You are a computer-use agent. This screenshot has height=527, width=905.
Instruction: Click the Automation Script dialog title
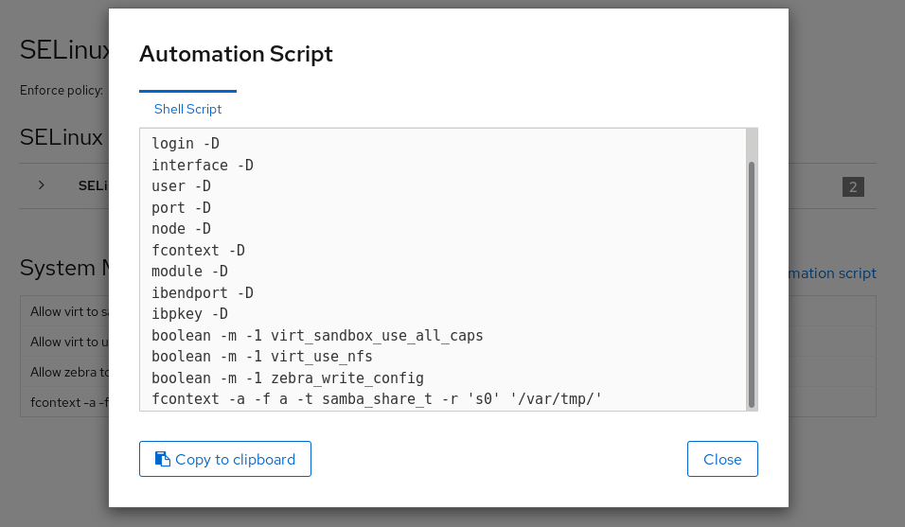click(x=236, y=54)
